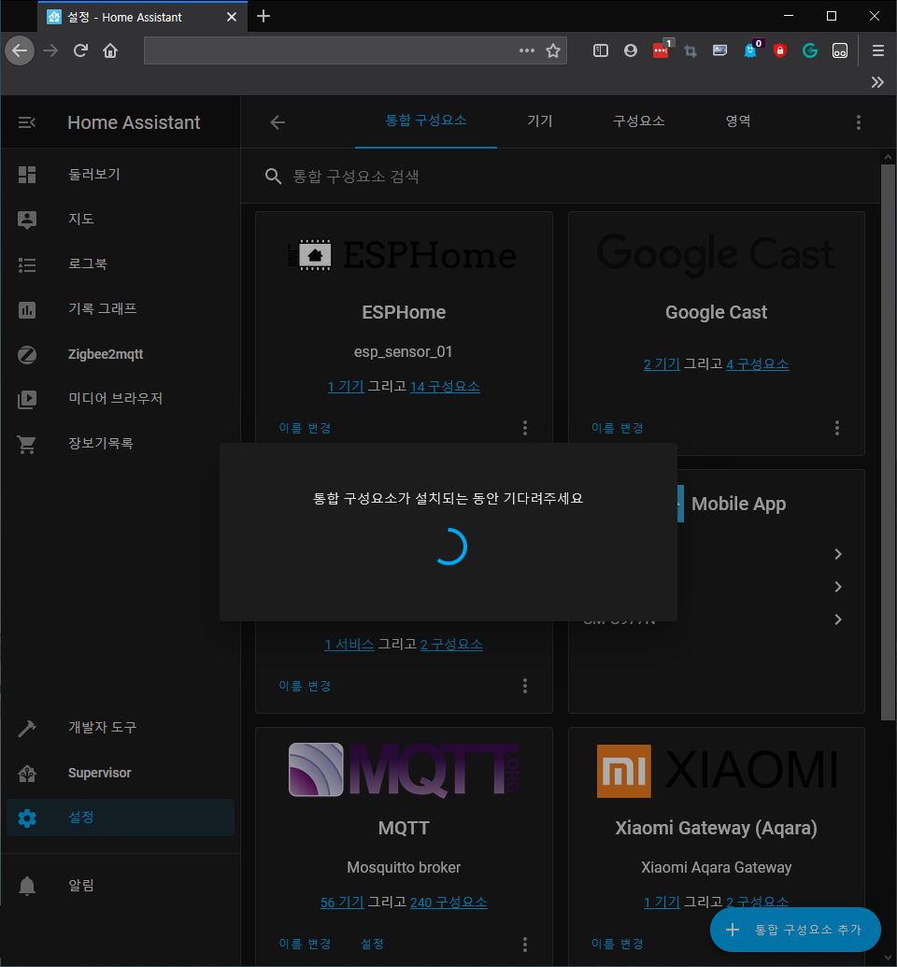This screenshot has height=967, width=897.
Task: Click Google Cast 4 구성요소 link
Action: tap(758, 364)
